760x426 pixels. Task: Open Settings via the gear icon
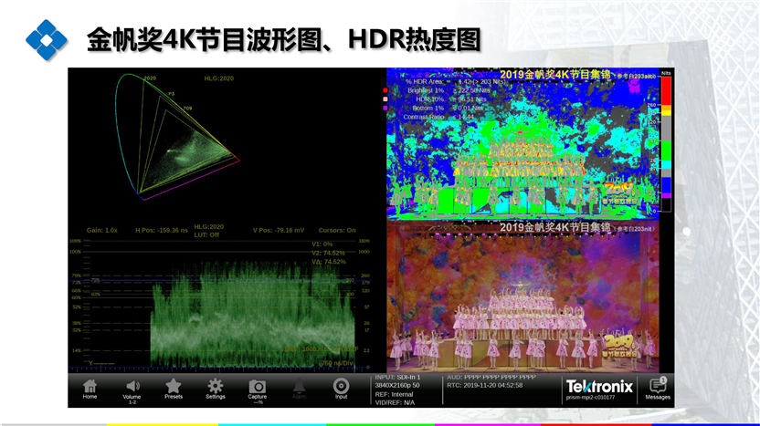coord(216,387)
